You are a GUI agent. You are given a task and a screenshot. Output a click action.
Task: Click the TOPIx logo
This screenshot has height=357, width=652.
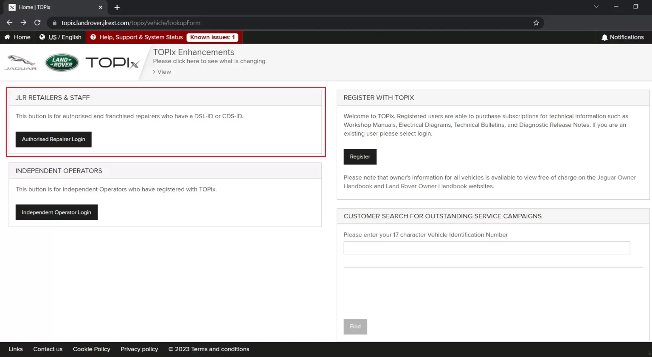pyautogui.click(x=112, y=63)
